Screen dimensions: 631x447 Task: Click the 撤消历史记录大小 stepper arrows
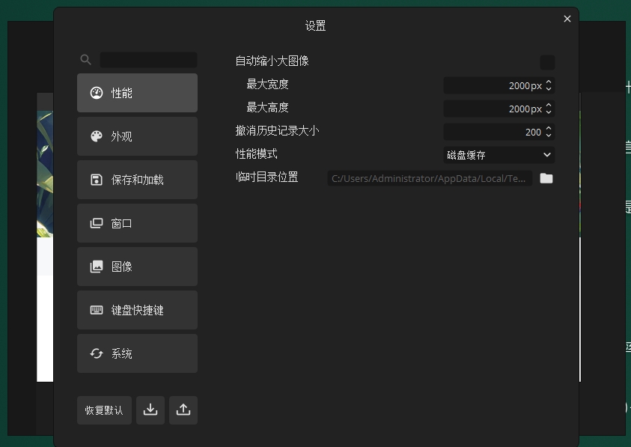pyautogui.click(x=549, y=132)
